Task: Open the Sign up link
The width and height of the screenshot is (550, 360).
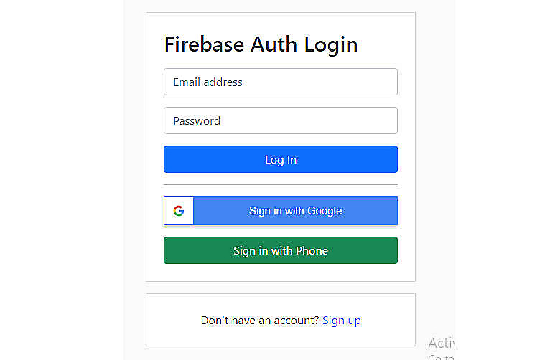Action: [x=342, y=321]
